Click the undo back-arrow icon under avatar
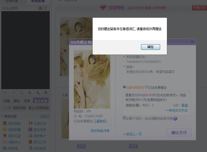 click(x=5, y=93)
